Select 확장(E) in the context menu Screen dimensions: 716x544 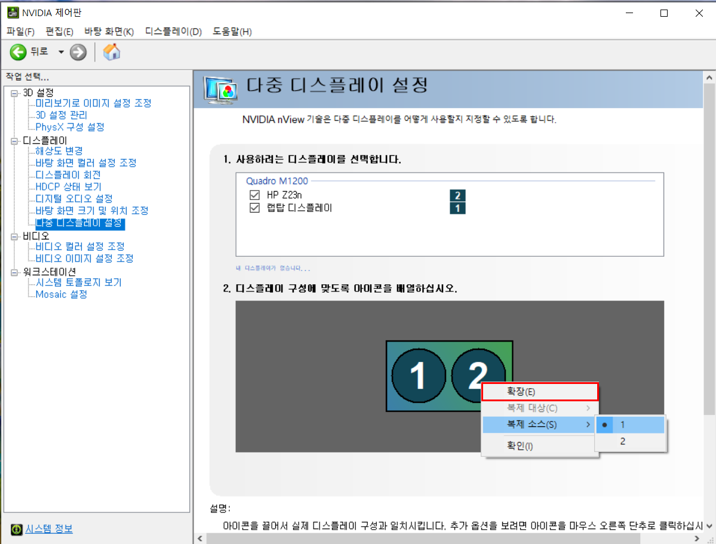pyautogui.click(x=540, y=392)
